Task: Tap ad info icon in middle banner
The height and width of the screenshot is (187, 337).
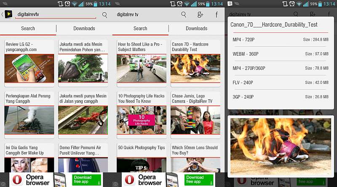Action: (x=115, y=184)
